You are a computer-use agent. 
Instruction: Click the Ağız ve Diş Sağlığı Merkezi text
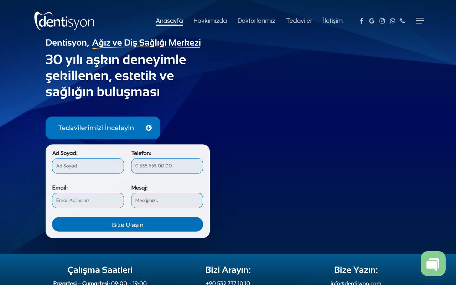point(146,43)
